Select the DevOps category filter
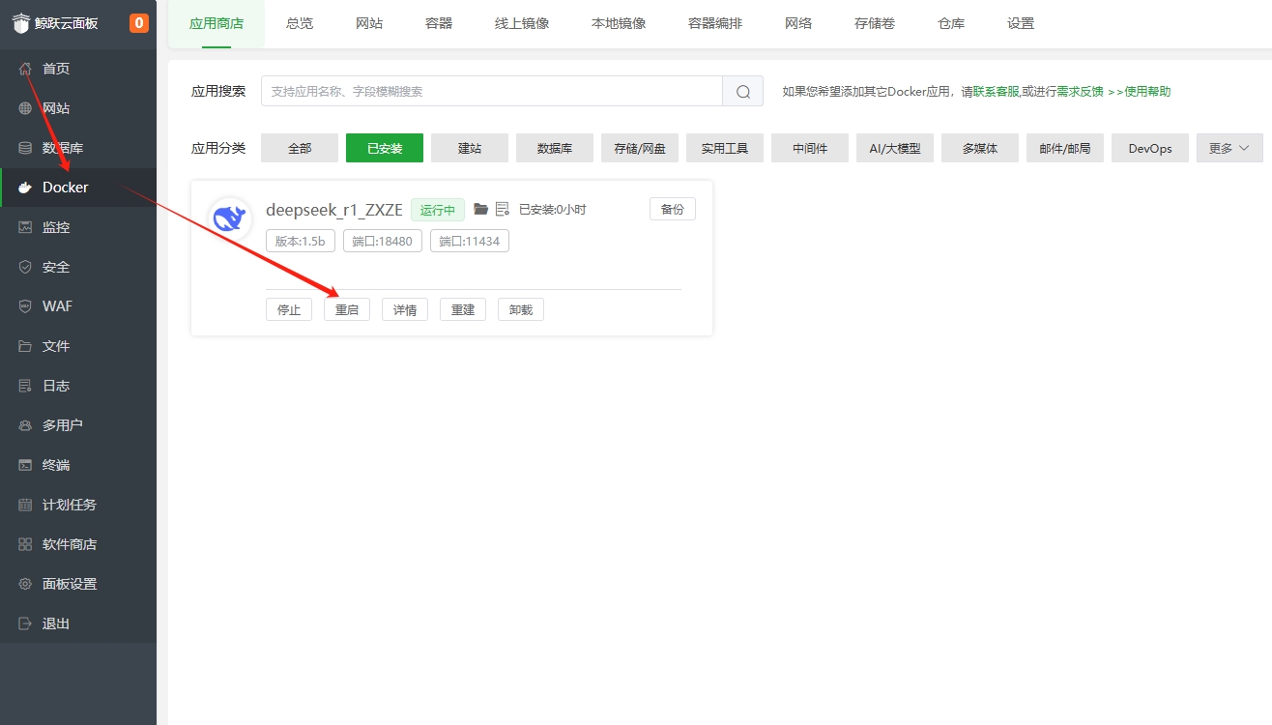 [1150, 148]
